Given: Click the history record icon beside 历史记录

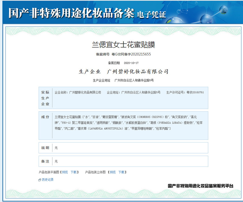Looking at the screenshot, I should (x=40, y=180).
